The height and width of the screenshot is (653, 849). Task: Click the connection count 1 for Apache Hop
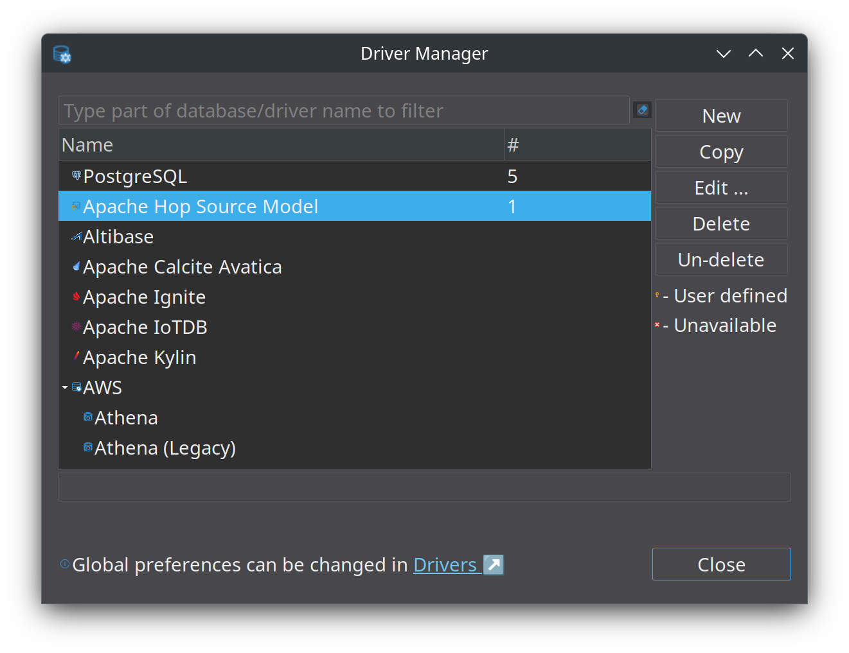pos(512,206)
